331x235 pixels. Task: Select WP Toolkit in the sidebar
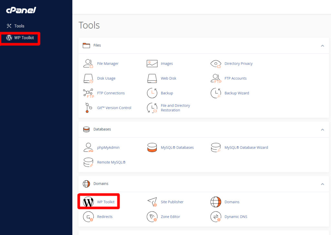pyautogui.click(x=24, y=38)
